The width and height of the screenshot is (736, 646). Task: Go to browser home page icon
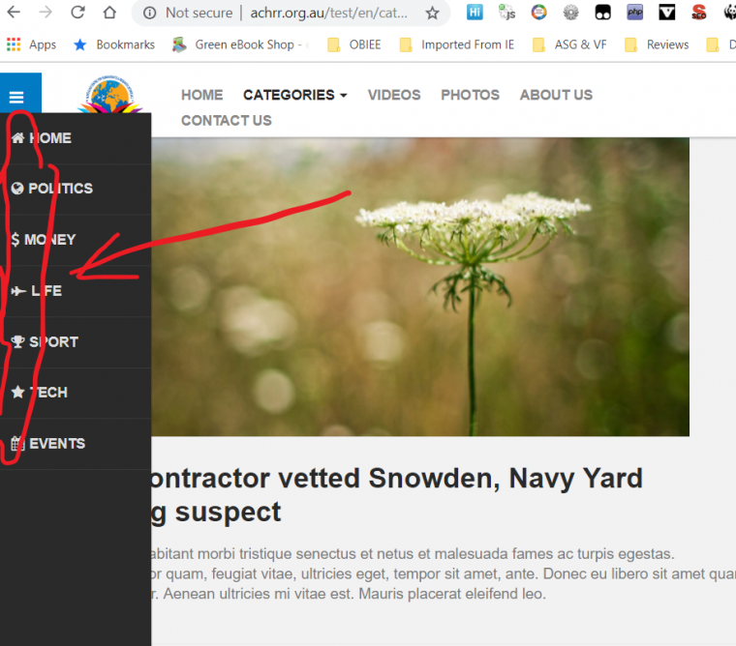click(109, 13)
